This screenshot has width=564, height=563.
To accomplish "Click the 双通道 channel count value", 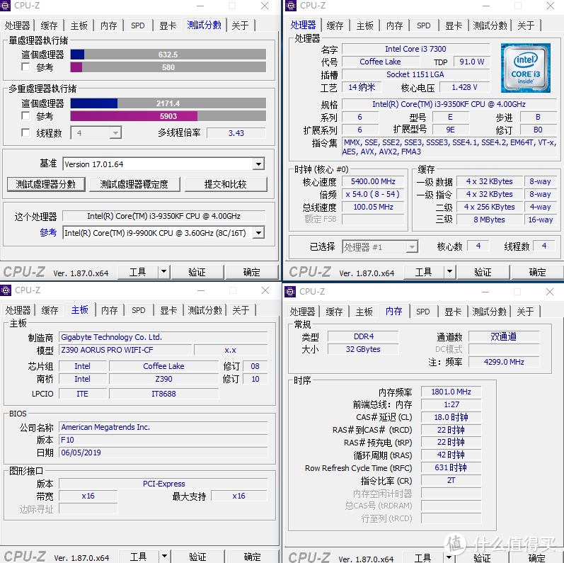I will coord(504,336).
